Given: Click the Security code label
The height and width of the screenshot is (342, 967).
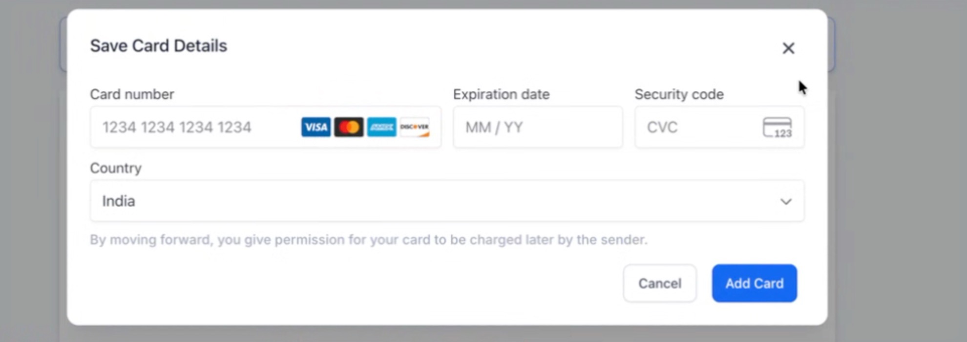Looking at the screenshot, I should click(x=679, y=94).
